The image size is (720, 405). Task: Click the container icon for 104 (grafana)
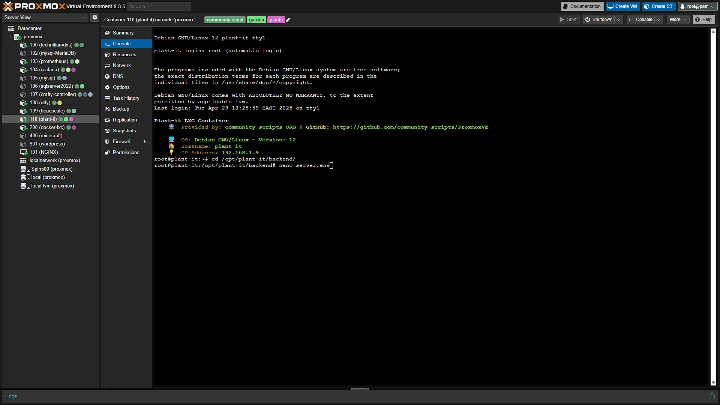(23, 70)
